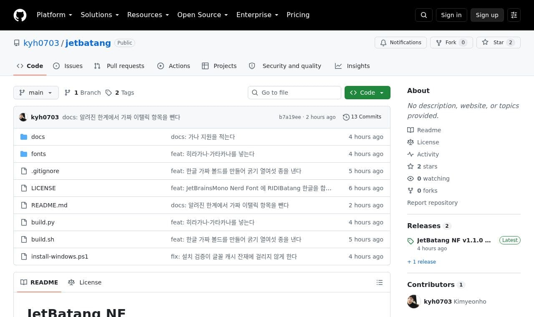The image size is (534, 317).
Task: View the 2 Tags link
Action: [120, 93]
